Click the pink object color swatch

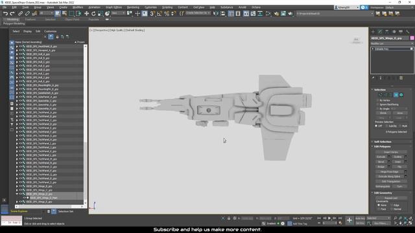click(412, 38)
